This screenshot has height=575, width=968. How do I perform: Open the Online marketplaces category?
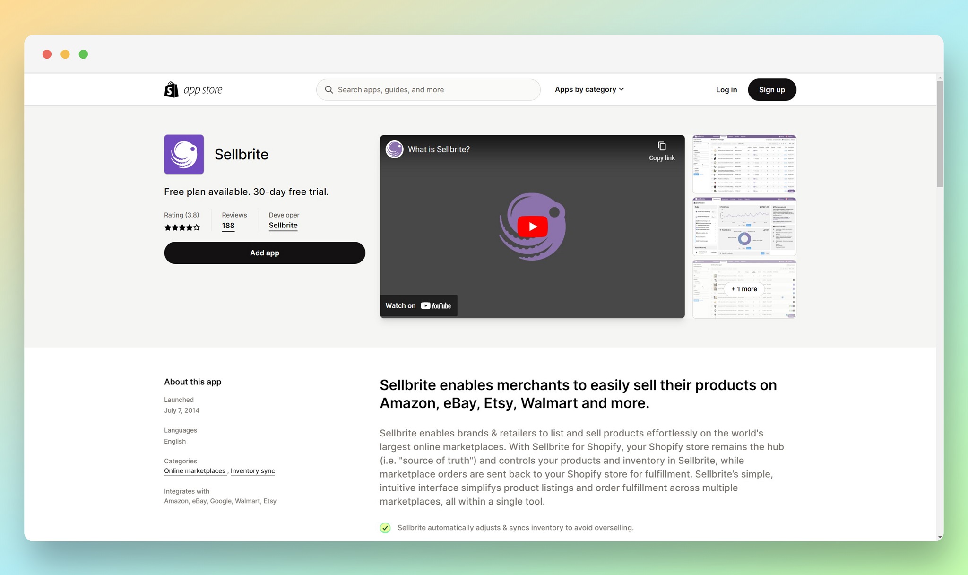pyautogui.click(x=195, y=470)
